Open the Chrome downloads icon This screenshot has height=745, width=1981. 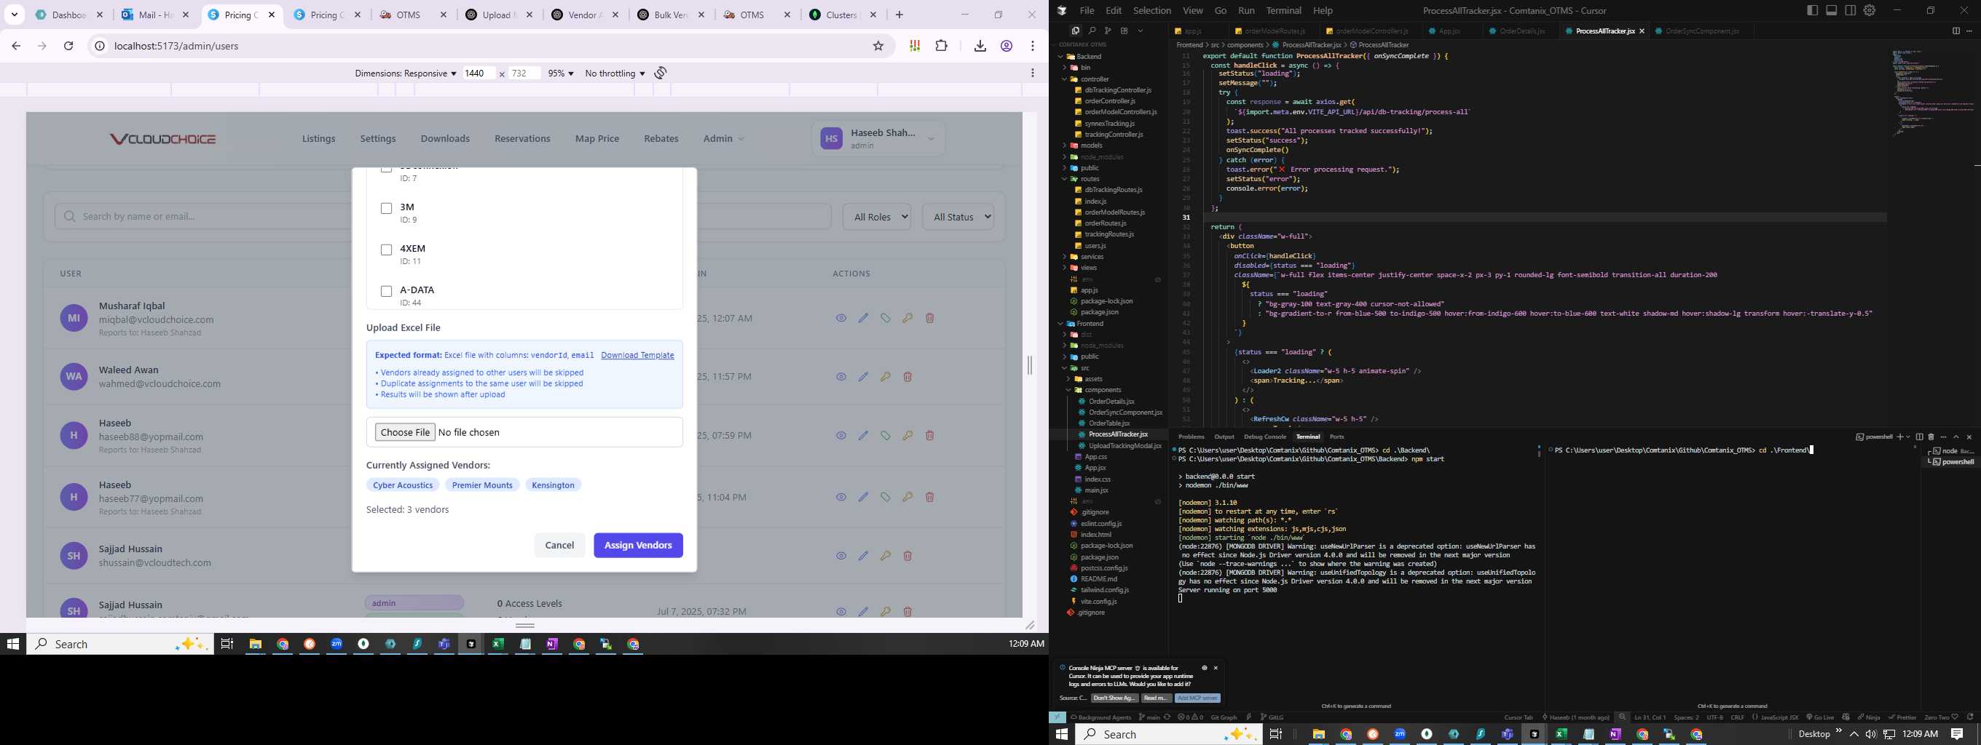coord(980,46)
